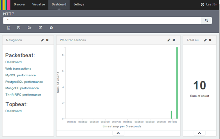Edit the Navigation panel with pencil icon
The height and width of the screenshot is (139, 220).
(42, 40)
